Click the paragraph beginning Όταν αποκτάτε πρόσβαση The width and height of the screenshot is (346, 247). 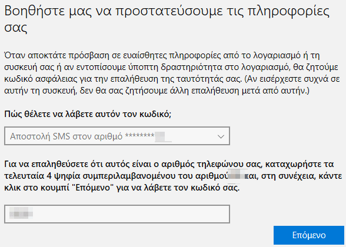172,73
